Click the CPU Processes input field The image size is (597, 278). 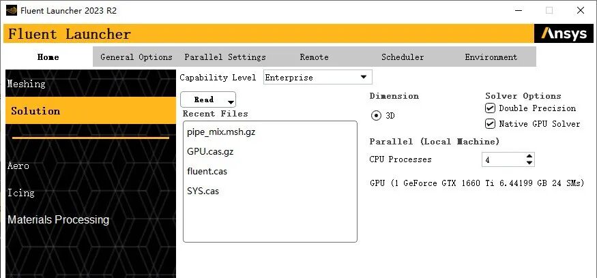(x=503, y=159)
